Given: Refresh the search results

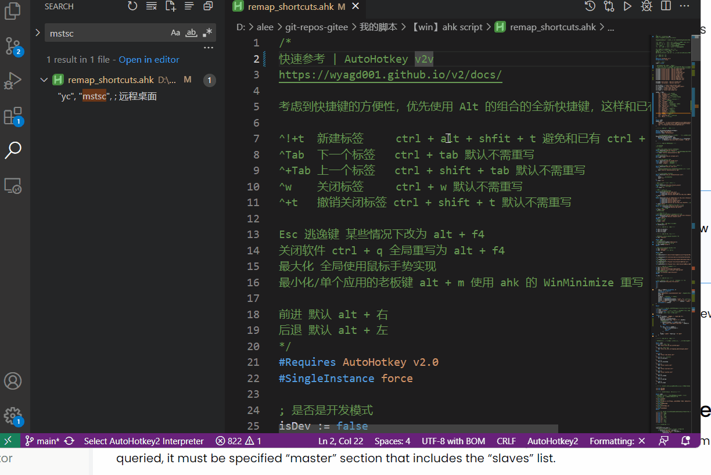Looking at the screenshot, I should point(132,6).
